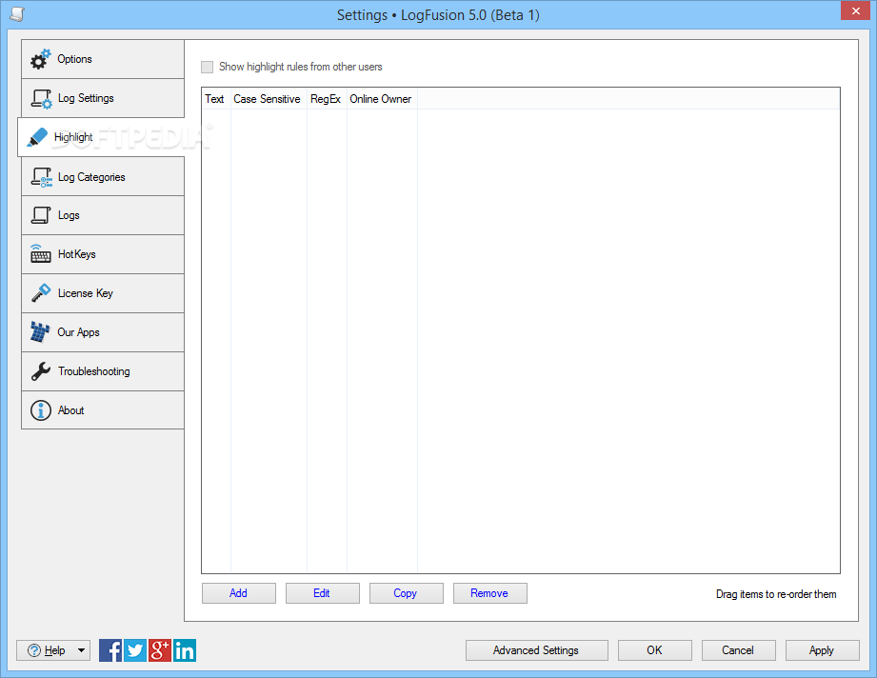
Task: Switch to the License Key tab
Action: (x=103, y=293)
